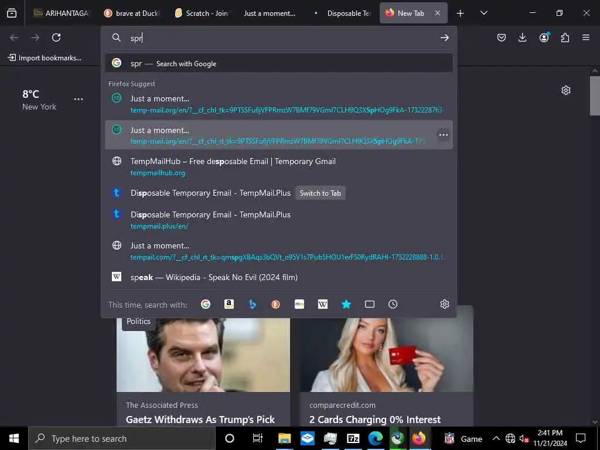This screenshot has width=600, height=450.
Task: Search this time with Amazon icon
Action: (229, 304)
